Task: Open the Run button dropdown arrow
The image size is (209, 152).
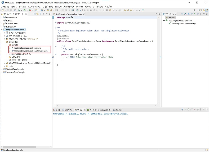Action: tap(27, 10)
